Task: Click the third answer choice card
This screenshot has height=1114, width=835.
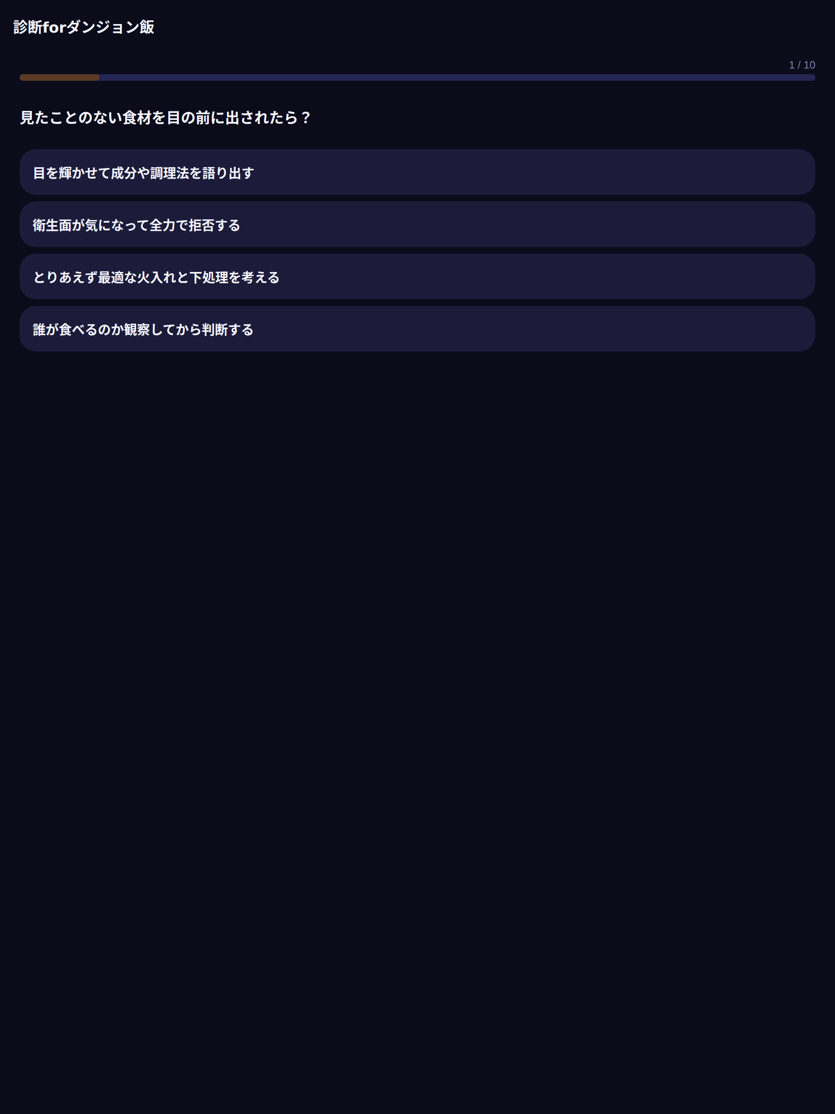Action: tap(417, 276)
